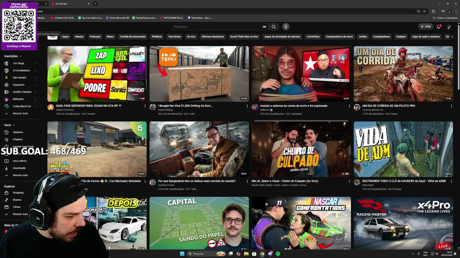Open File Explorer from the taskbar
Viewport: 460px width, 258px height.
(x=246, y=254)
